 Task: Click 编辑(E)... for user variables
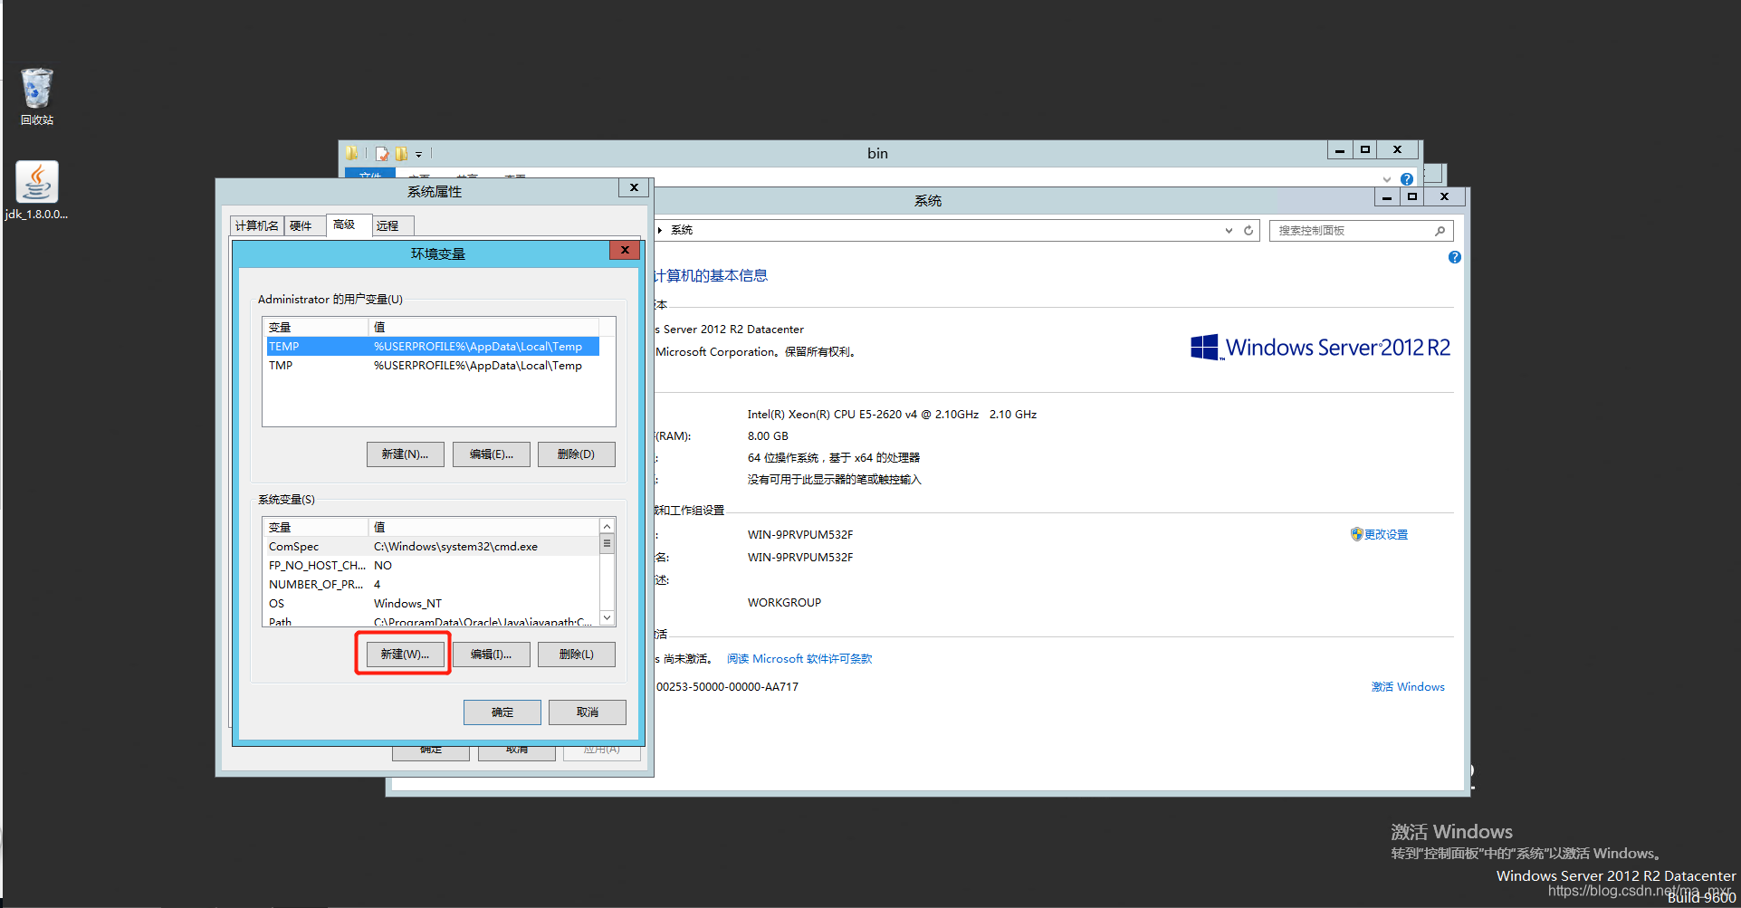tap(491, 454)
